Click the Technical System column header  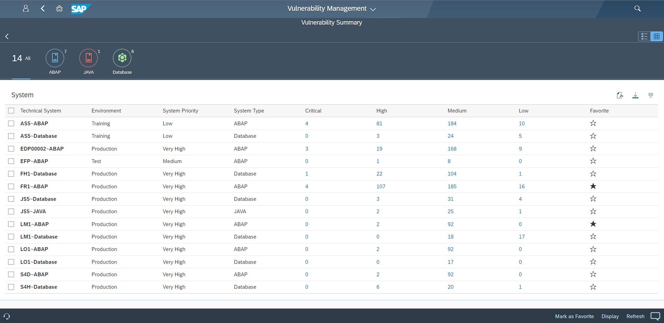[41, 110]
